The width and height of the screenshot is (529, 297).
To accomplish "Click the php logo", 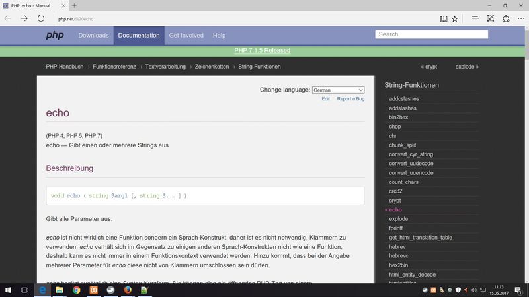I will [x=55, y=35].
